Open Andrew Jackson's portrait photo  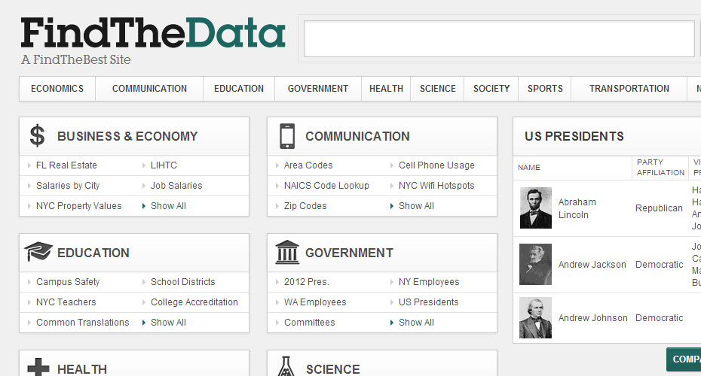click(535, 265)
